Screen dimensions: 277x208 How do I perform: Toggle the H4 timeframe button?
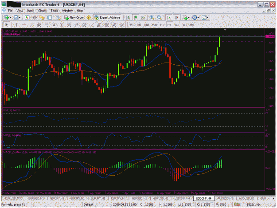tap(169, 25)
